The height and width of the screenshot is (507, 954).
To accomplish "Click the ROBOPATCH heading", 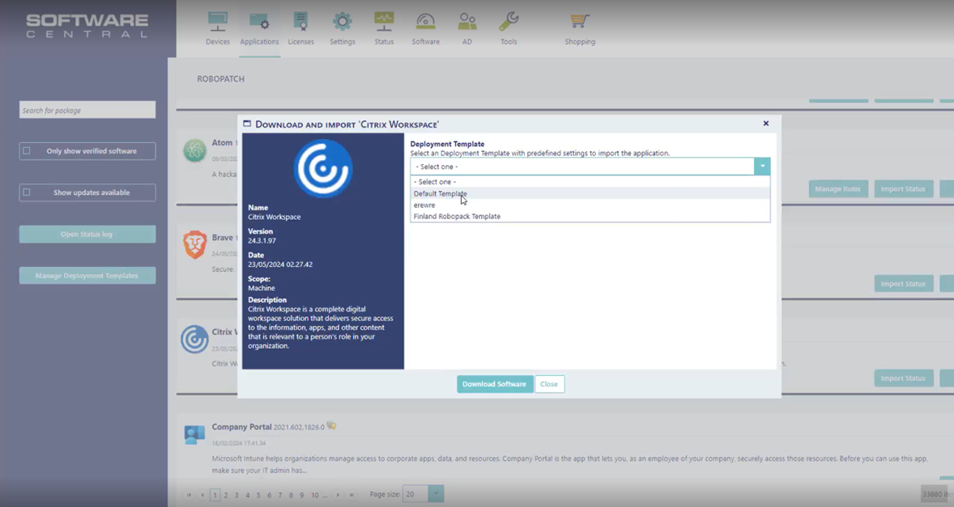I will coord(221,79).
